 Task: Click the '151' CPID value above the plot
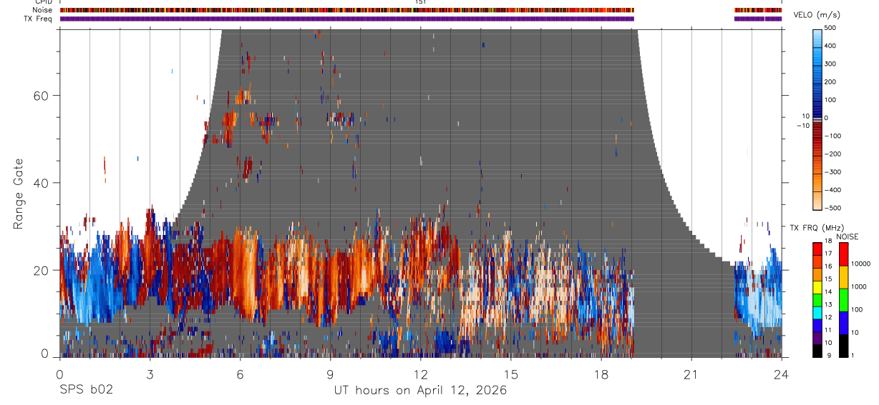click(x=421, y=2)
